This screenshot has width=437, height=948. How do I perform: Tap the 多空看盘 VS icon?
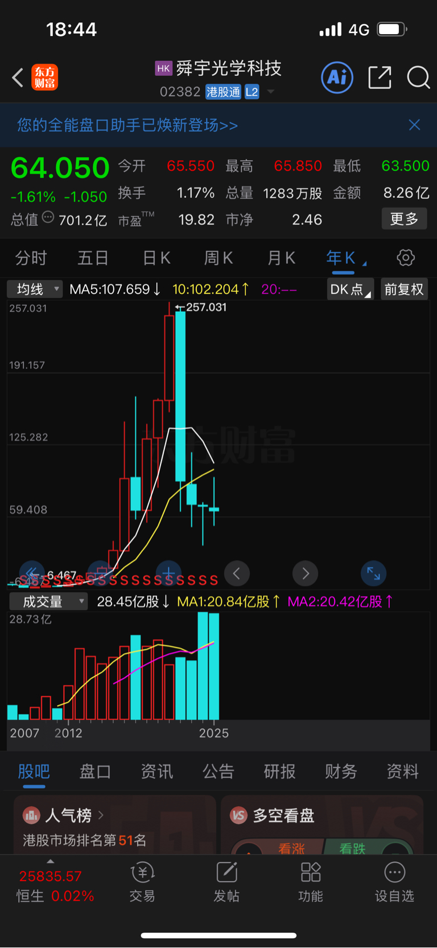[238, 815]
